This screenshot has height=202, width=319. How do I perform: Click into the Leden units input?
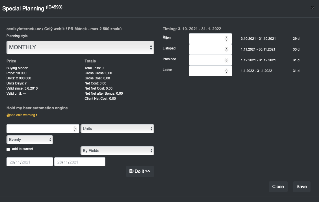pos(206,71)
